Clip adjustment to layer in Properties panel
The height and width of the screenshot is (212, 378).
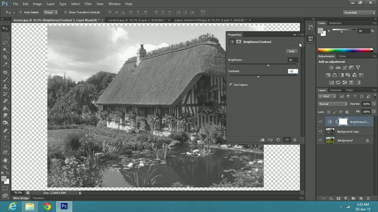[x=262, y=140]
